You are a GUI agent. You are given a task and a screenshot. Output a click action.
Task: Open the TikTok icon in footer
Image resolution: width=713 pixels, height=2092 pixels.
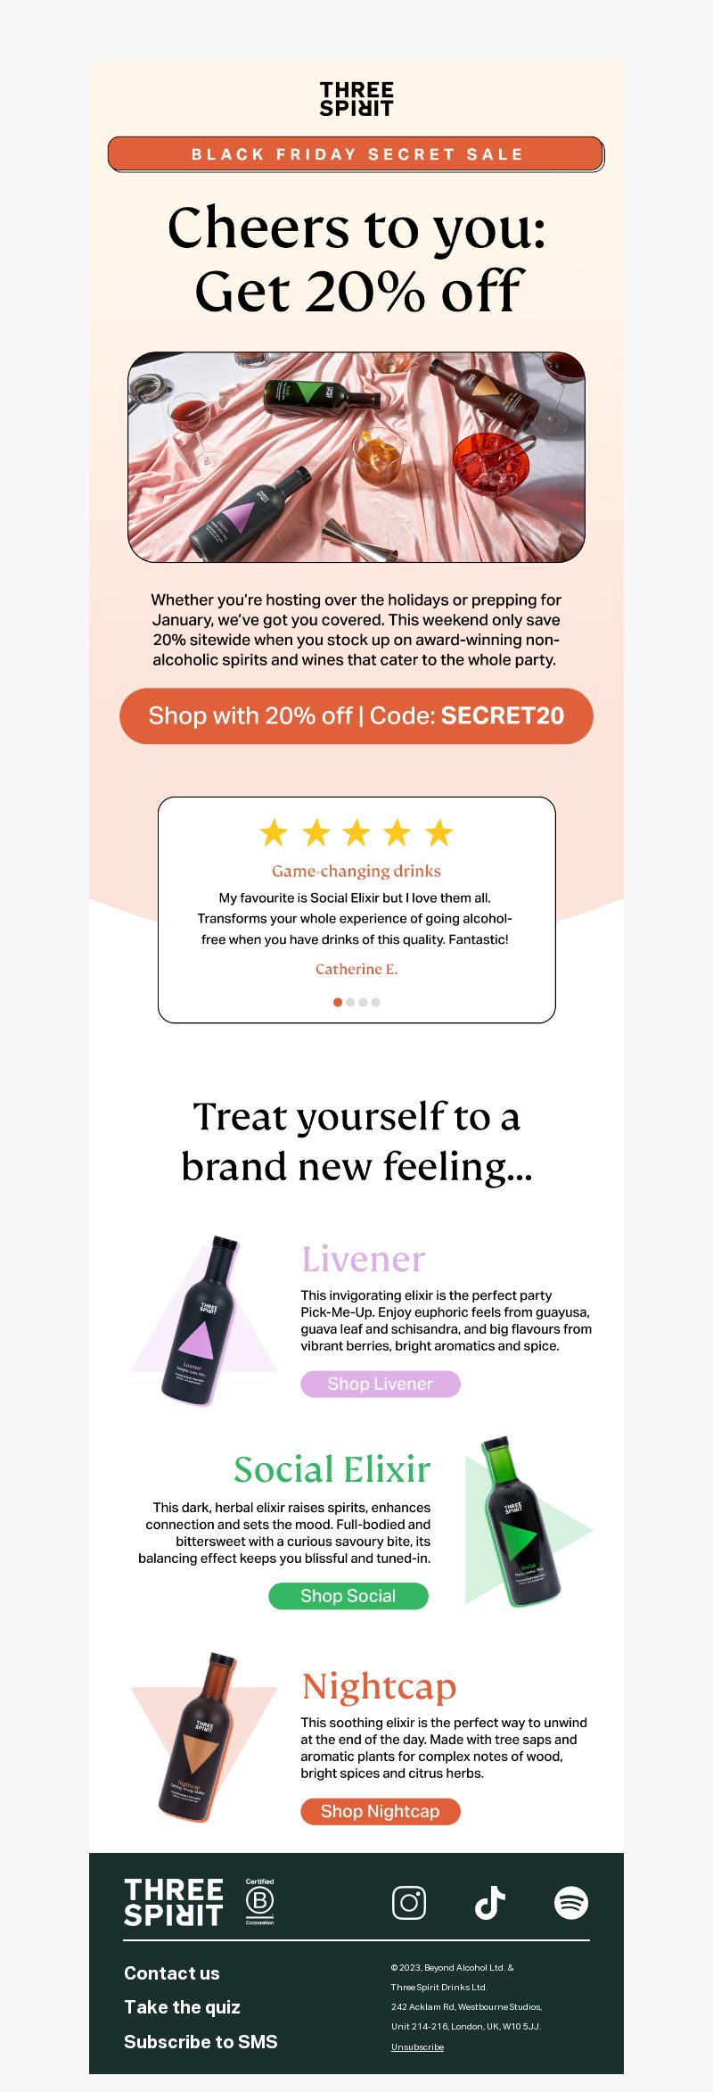490,1903
